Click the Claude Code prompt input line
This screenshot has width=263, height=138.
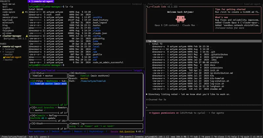(x=203, y=108)
